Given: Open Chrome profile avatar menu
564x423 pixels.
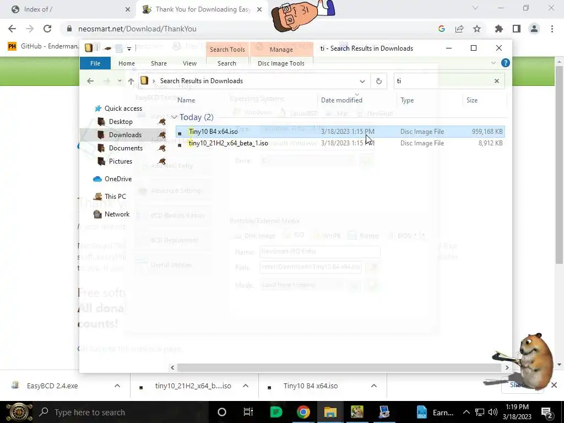Looking at the screenshot, I should [534, 29].
